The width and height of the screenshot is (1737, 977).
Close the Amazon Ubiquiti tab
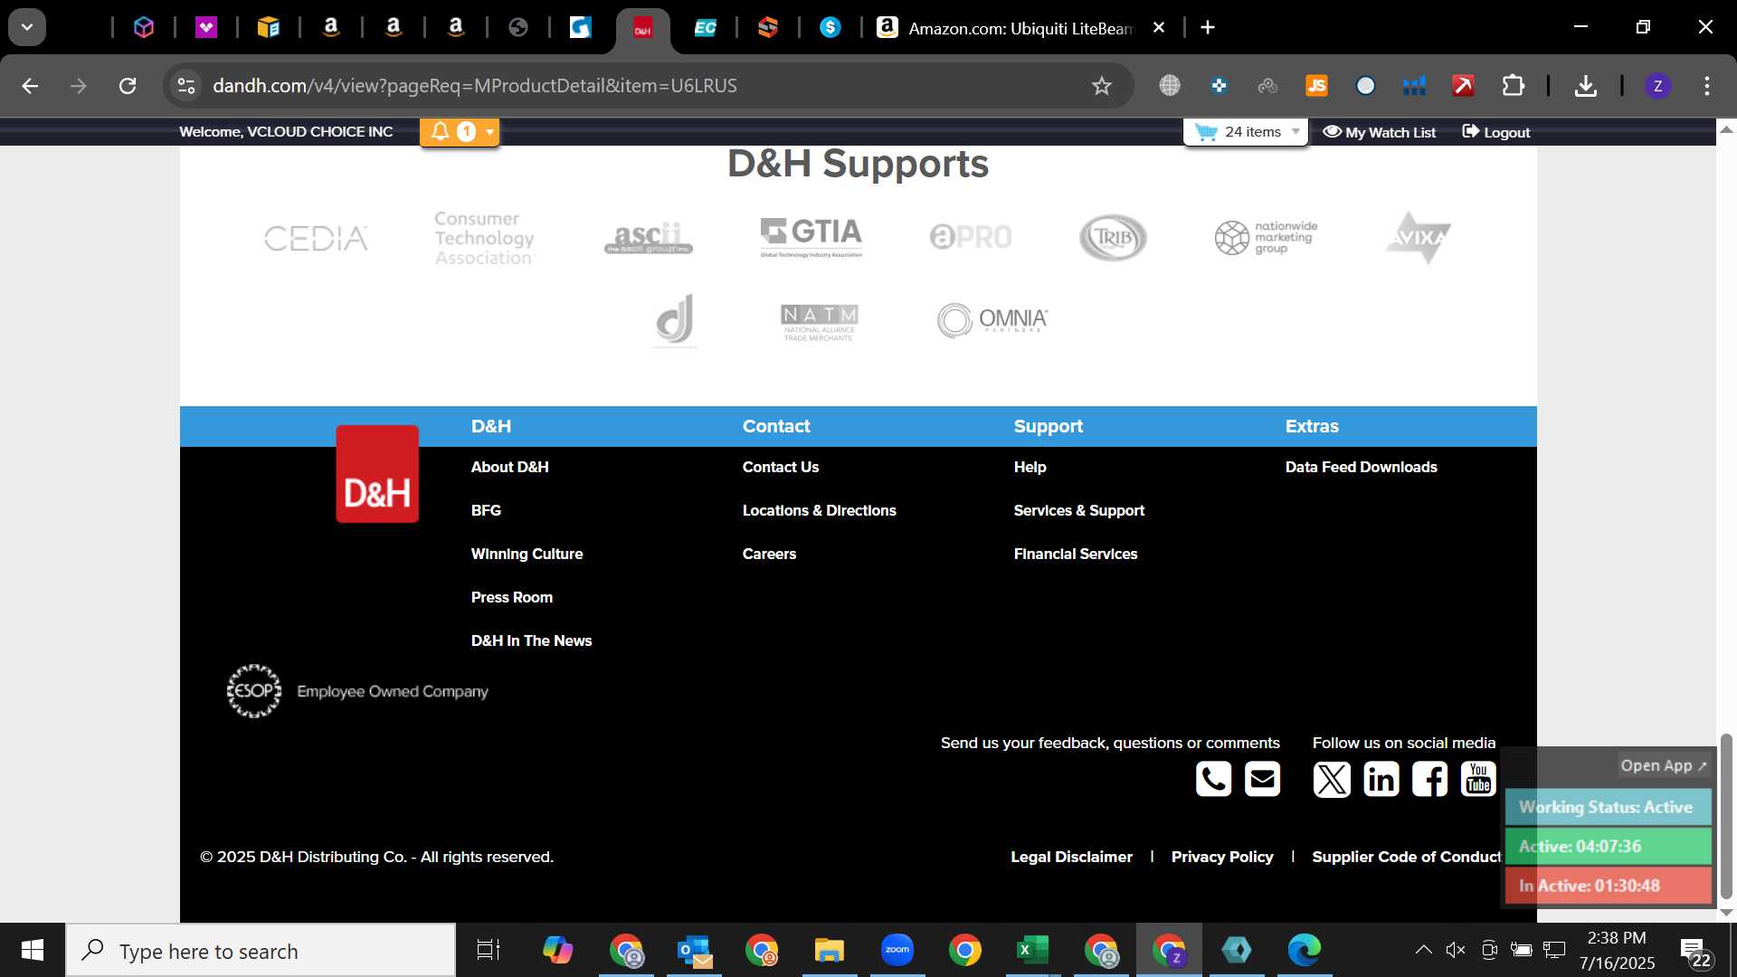1159,28
